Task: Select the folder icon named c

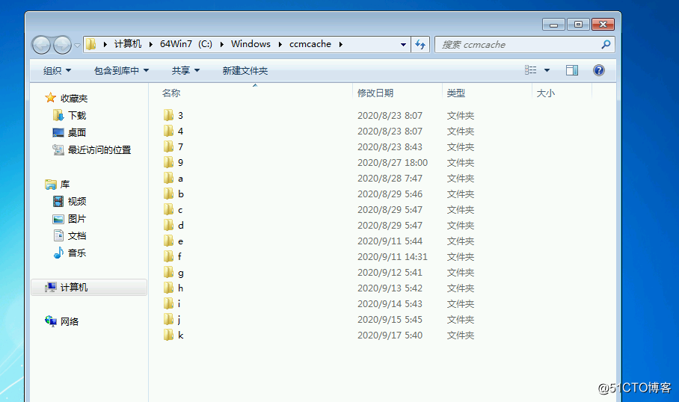Action: [168, 209]
